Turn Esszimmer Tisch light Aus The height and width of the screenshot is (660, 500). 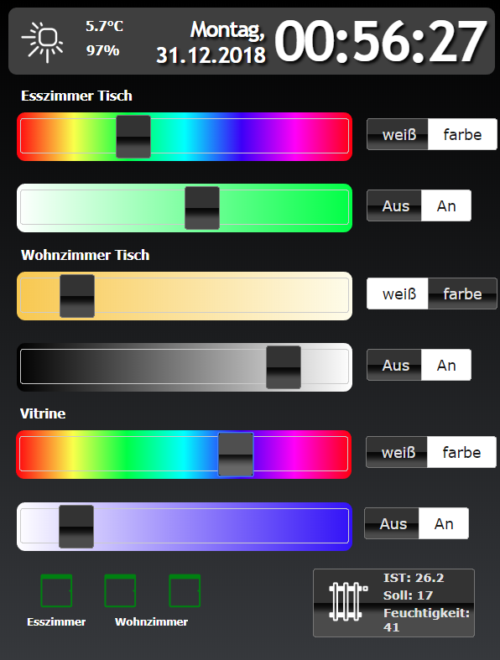pos(393,205)
